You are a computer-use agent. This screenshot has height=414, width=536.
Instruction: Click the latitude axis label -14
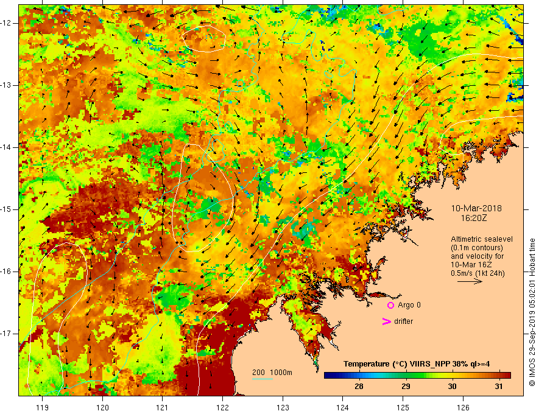click(x=6, y=147)
